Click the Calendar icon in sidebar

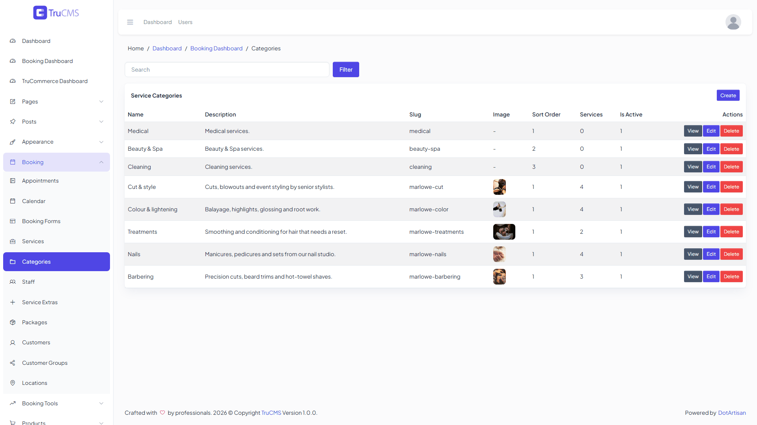point(13,201)
